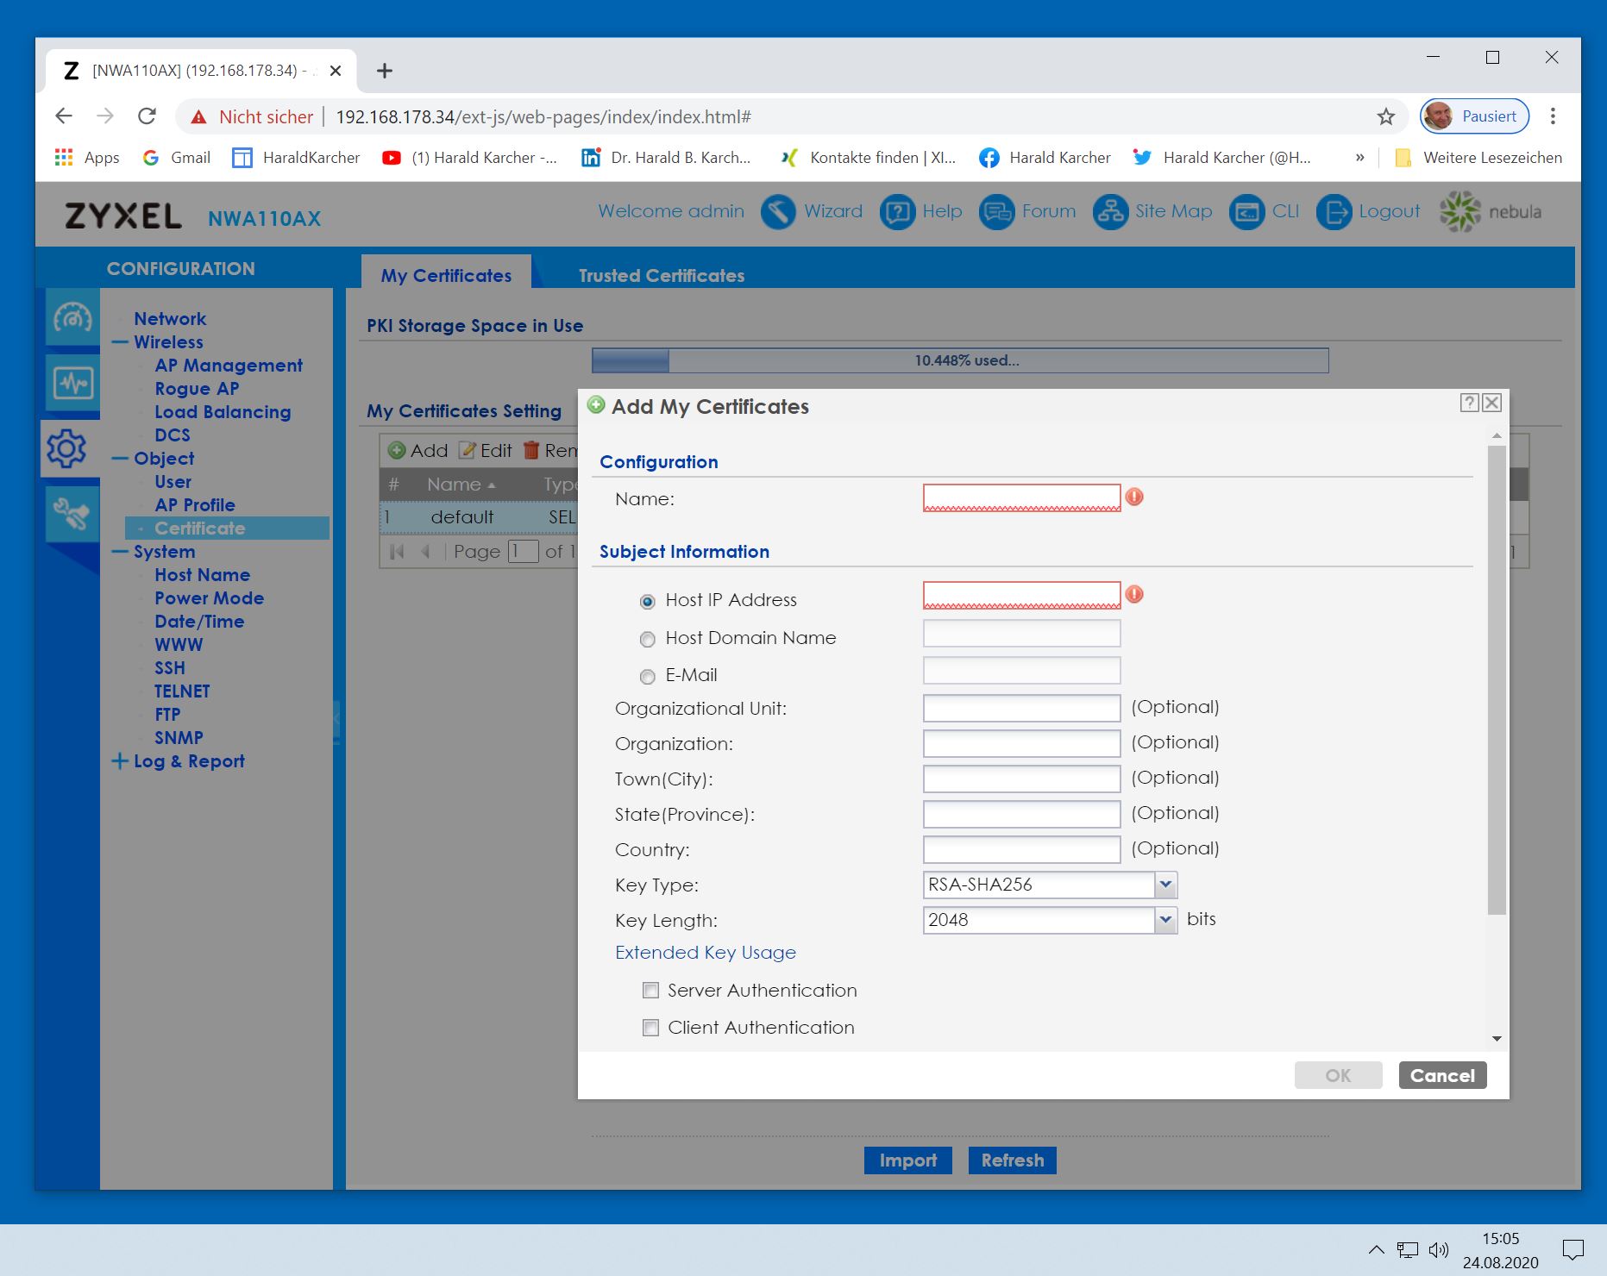Tick the Client Authentication checkbox
The height and width of the screenshot is (1276, 1607).
(651, 1028)
